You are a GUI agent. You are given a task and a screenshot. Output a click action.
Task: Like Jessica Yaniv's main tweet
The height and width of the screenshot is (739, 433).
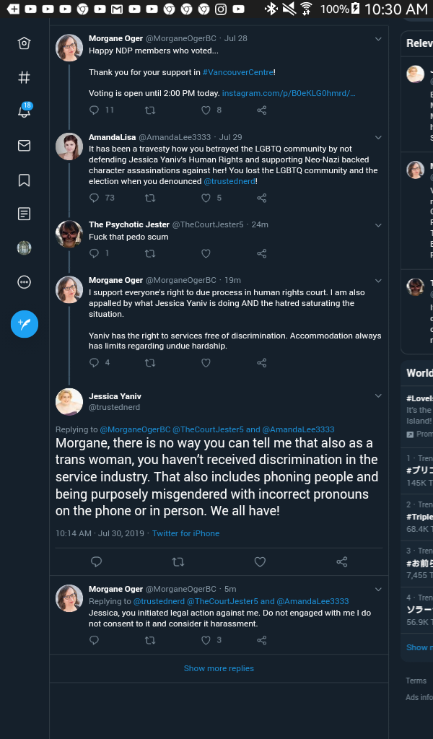click(260, 561)
